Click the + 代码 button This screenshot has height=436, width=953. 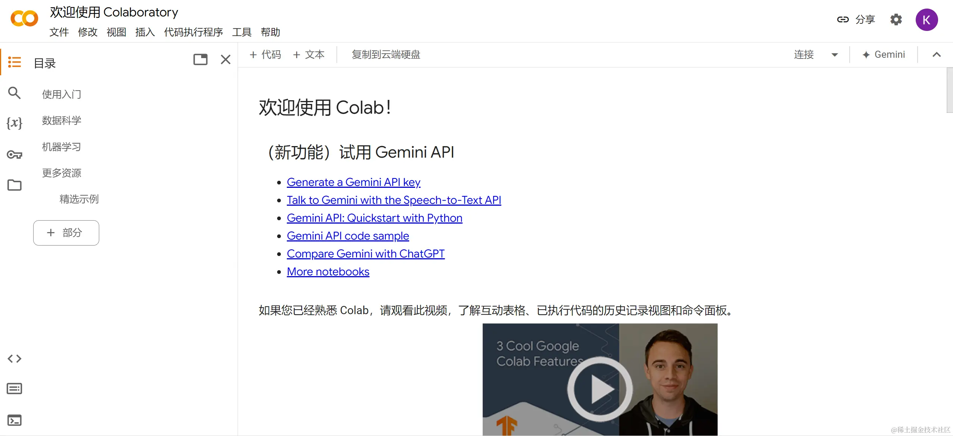coord(265,55)
